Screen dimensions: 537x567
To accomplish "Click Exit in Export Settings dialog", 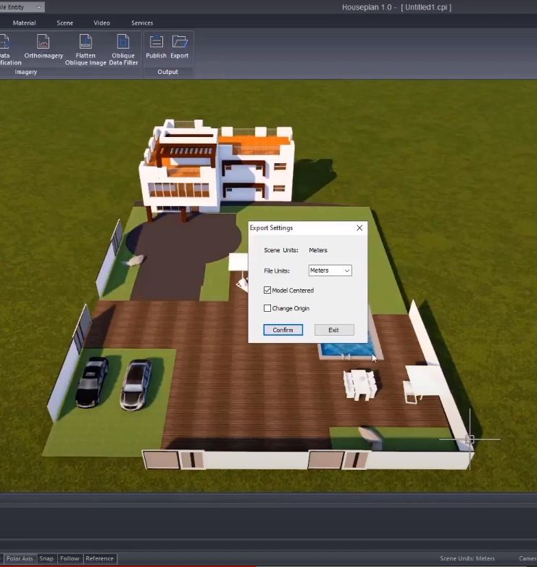I will tap(334, 330).
